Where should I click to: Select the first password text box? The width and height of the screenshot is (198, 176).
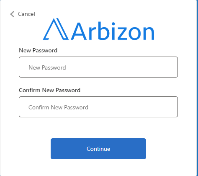click(98, 67)
